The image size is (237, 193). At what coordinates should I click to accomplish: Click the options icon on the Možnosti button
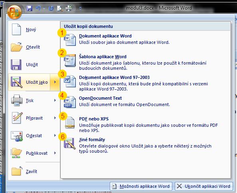click(x=114, y=186)
